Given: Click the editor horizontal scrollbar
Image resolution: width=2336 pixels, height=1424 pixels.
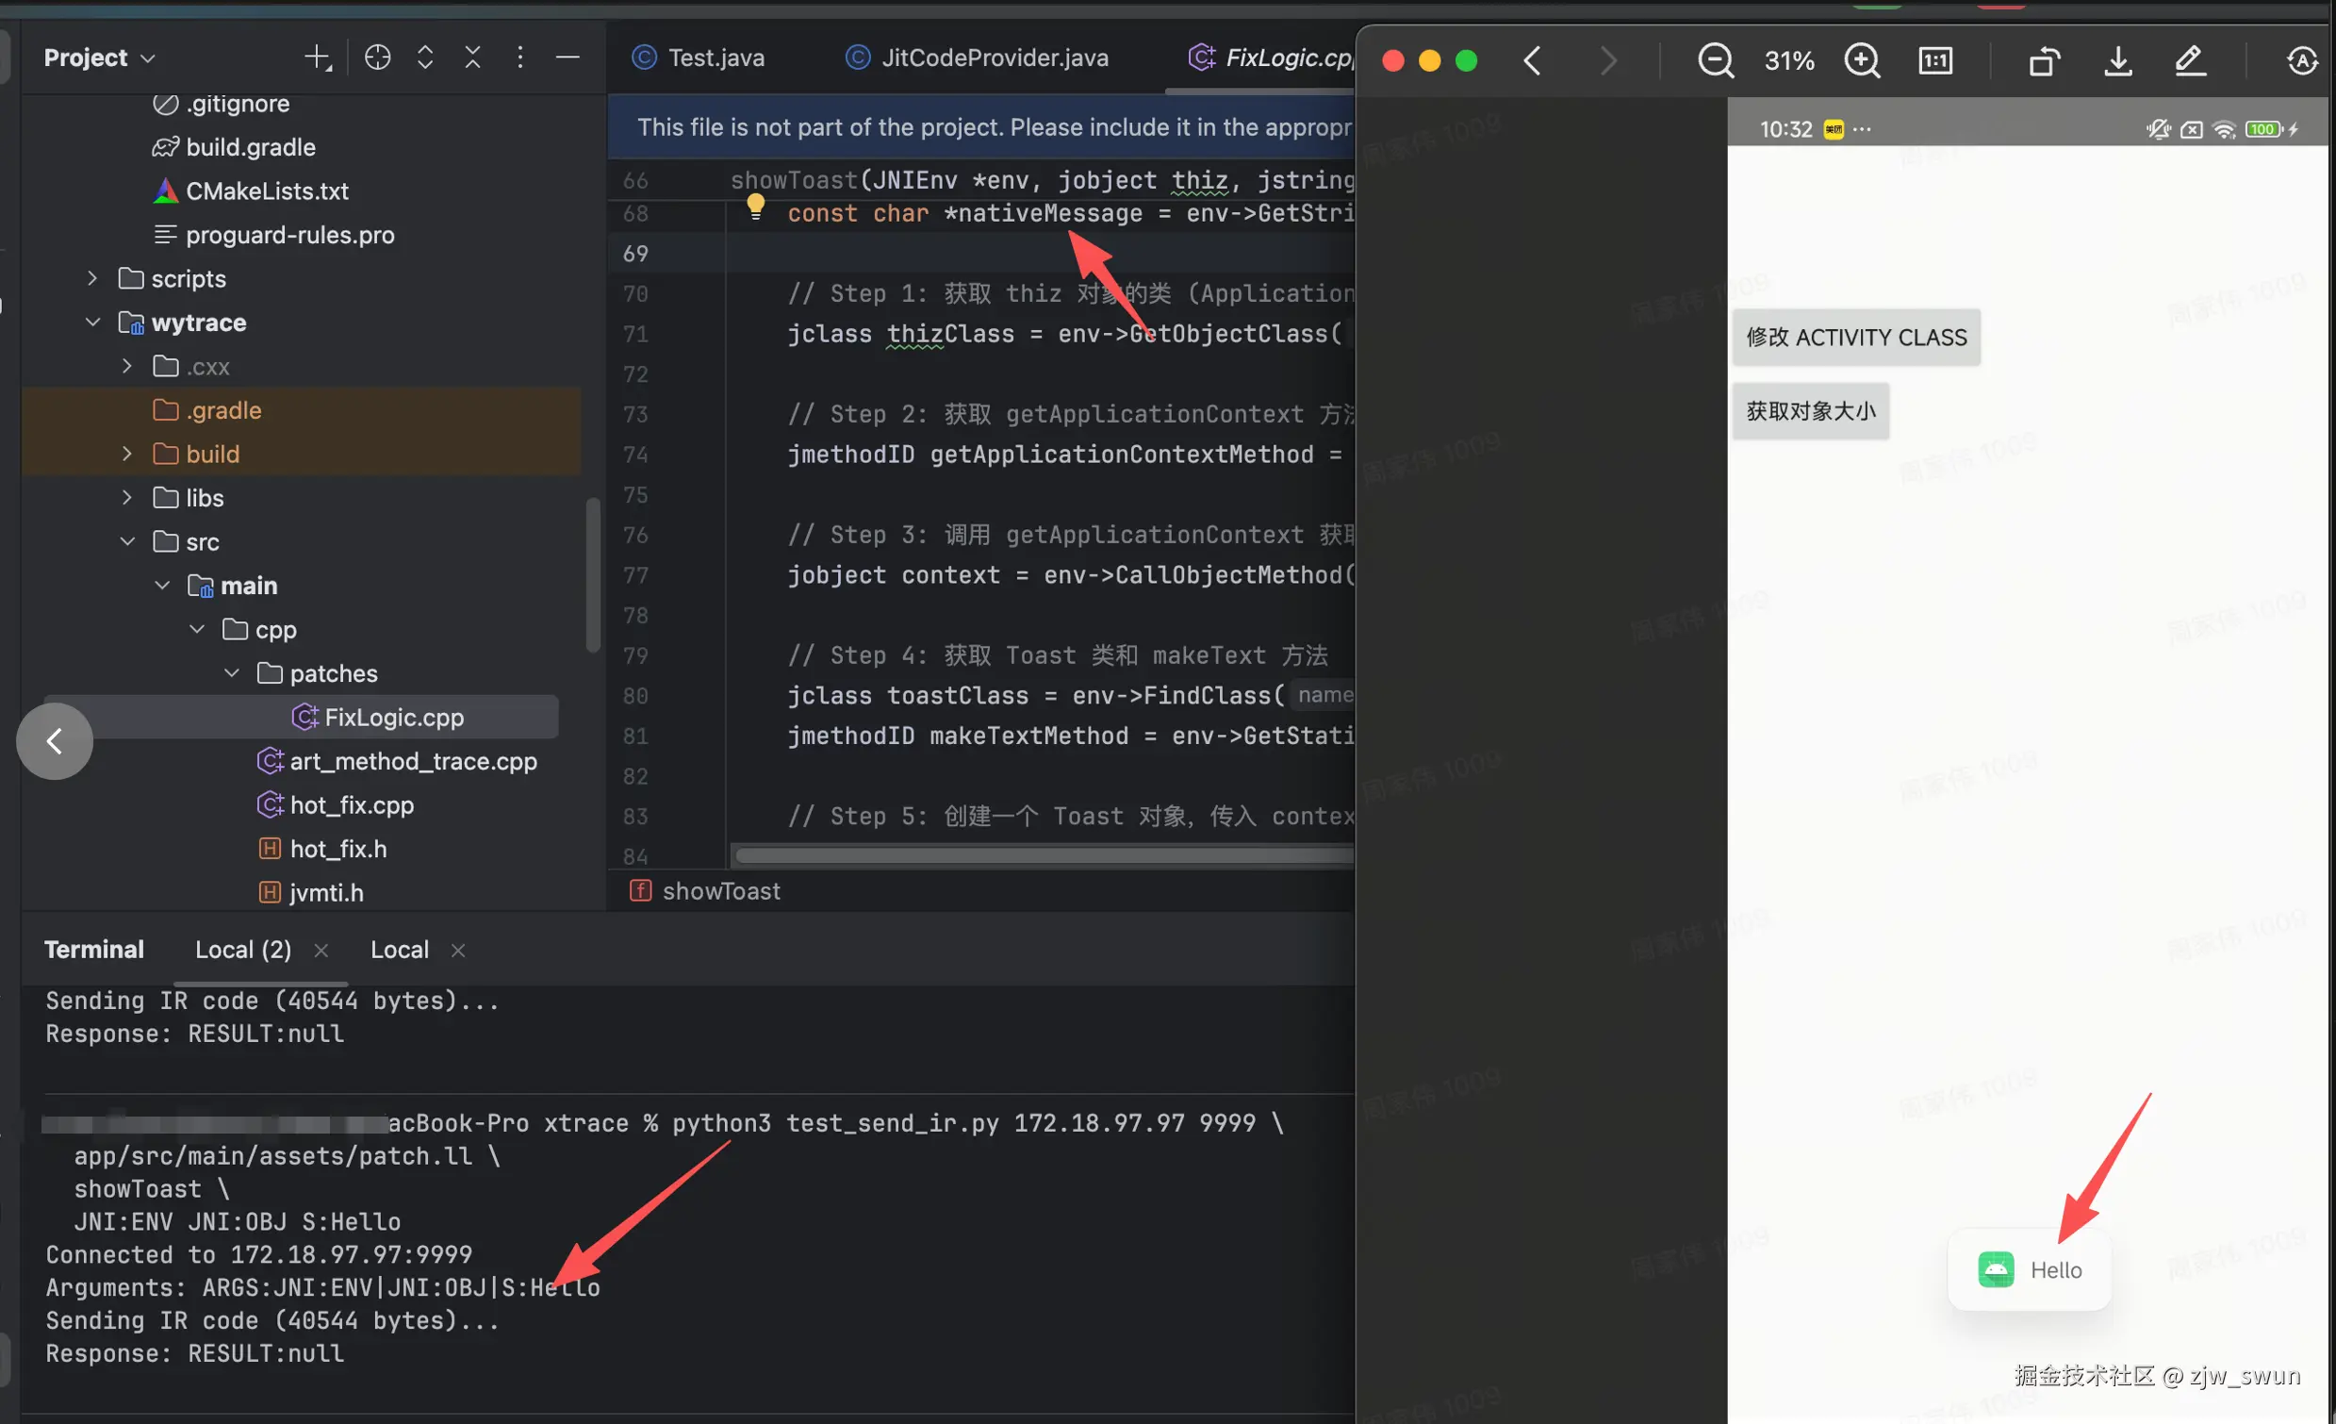Looking at the screenshot, I should point(1043,855).
